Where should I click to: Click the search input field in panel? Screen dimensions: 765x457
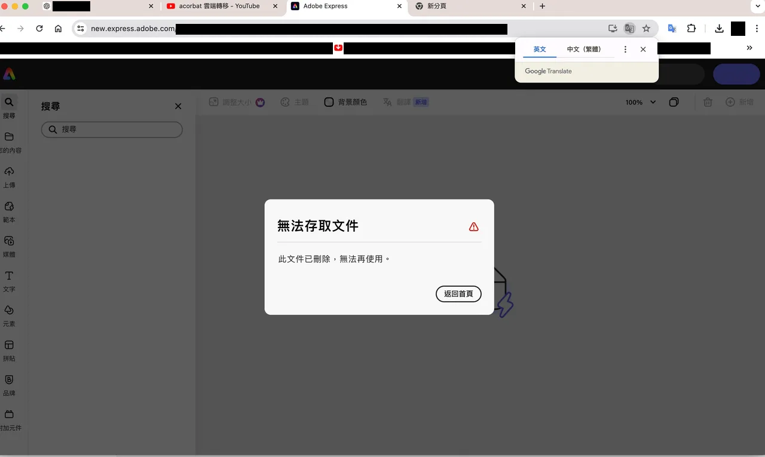pyautogui.click(x=112, y=129)
